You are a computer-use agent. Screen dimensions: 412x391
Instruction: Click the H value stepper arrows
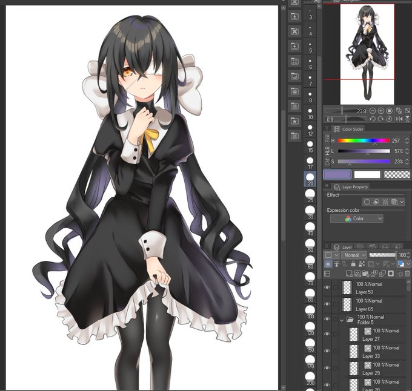(x=407, y=140)
